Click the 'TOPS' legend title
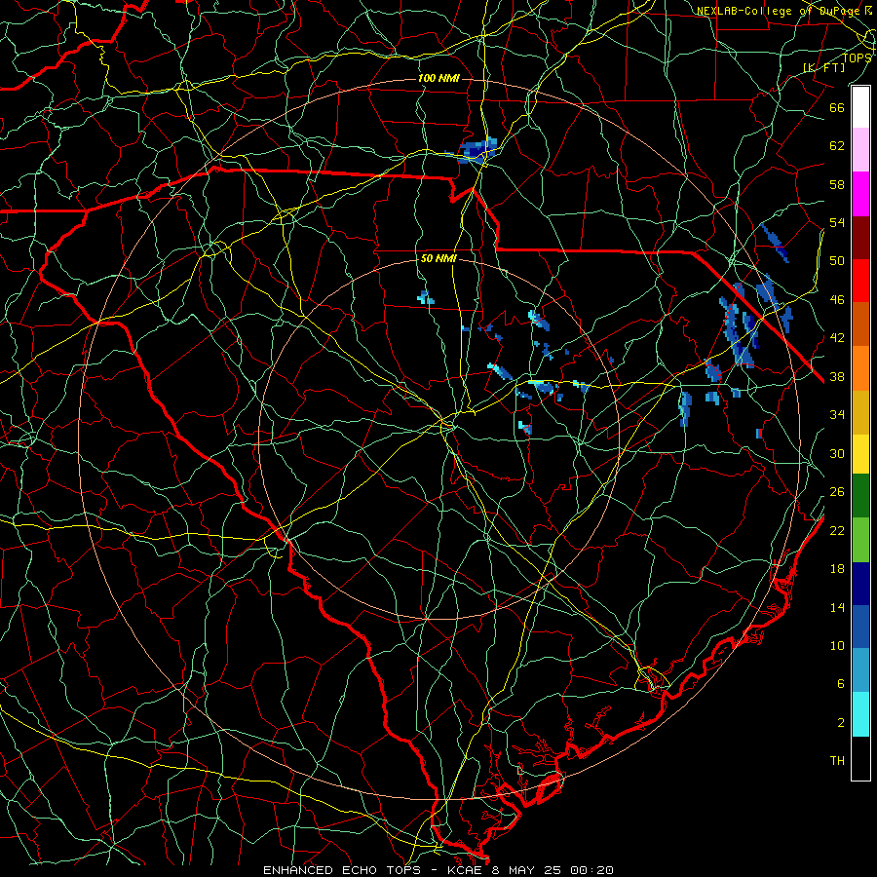The height and width of the screenshot is (877, 877). point(857,57)
